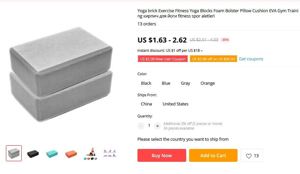
Task: Show the black yoga block thumbnail
Action: coord(33,154)
